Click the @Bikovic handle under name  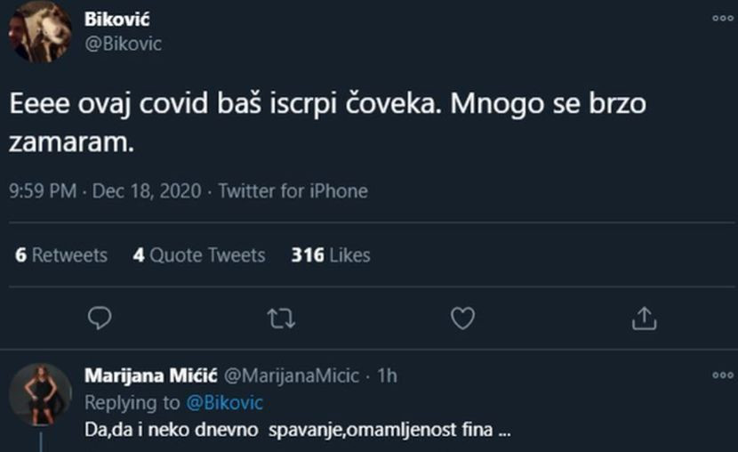point(123,43)
